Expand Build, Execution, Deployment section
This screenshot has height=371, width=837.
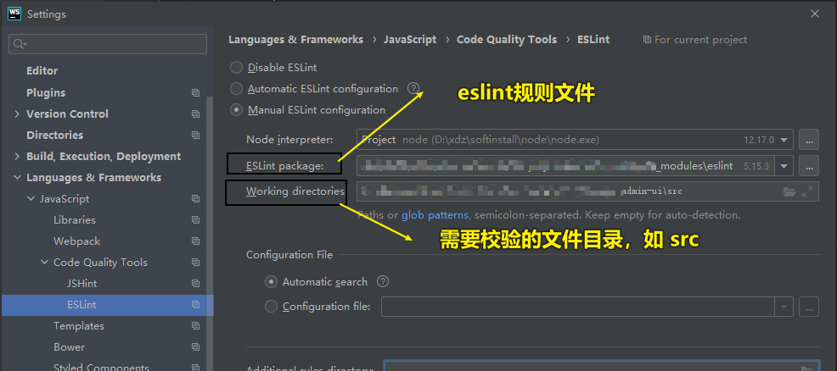pos(17,157)
